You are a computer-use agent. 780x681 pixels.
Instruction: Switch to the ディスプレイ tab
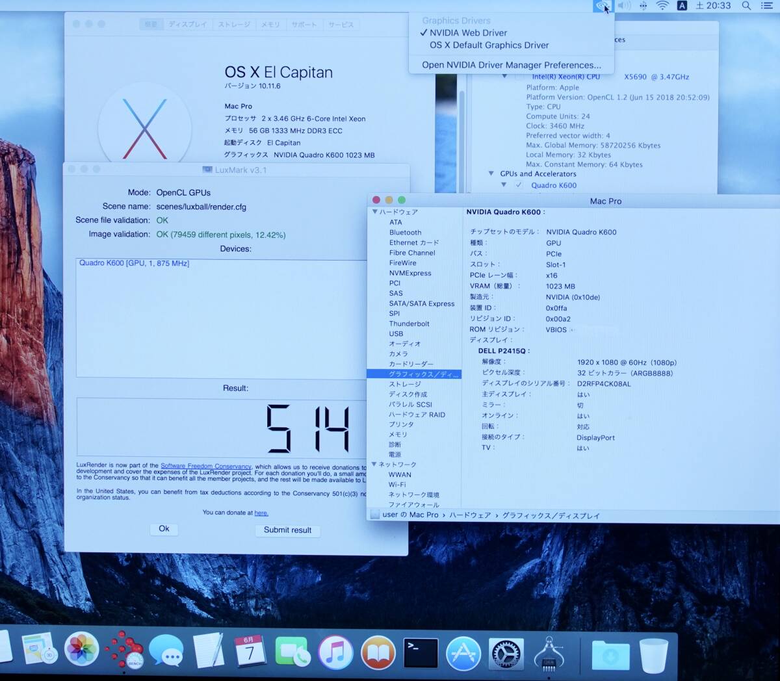[x=188, y=25]
